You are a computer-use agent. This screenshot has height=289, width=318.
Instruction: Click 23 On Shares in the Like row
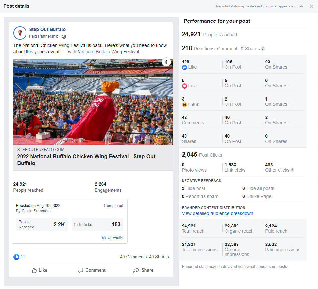(276, 64)
